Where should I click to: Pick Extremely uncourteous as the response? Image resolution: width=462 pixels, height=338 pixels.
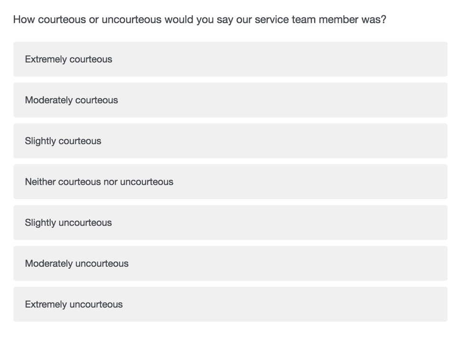click(x=231, y=304)
